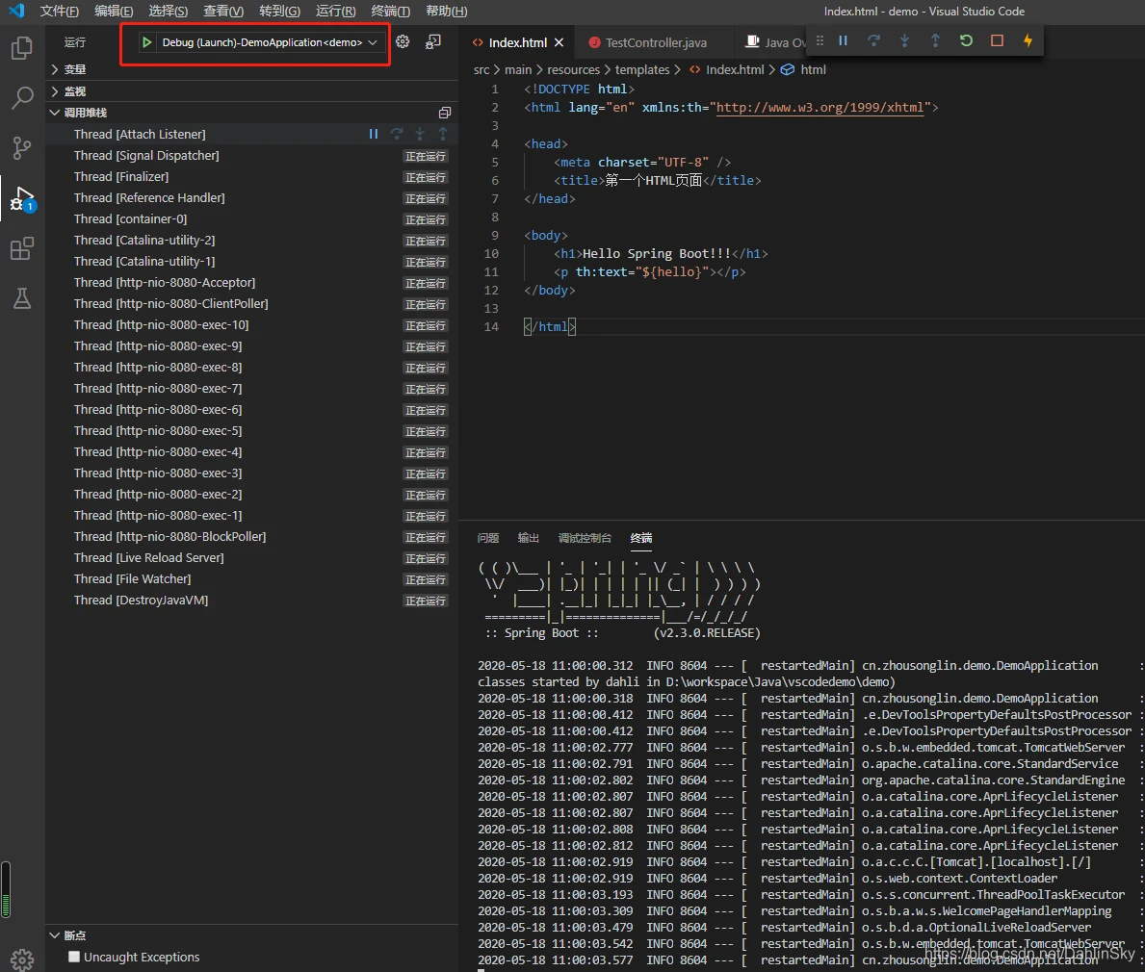The height and width of the screenshot is (972, 1145).
Task: Step over on Attach Listener thread row
Action: pos(397,134)
